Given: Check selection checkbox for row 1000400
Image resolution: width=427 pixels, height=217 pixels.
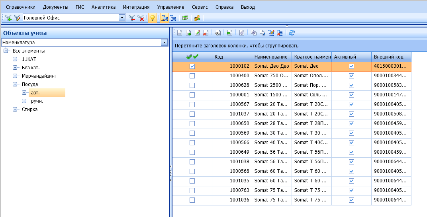Looking at the screenshot, I should coord(192,76).
